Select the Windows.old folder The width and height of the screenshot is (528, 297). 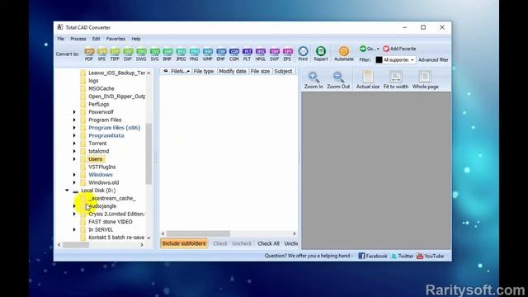(103, 182)
